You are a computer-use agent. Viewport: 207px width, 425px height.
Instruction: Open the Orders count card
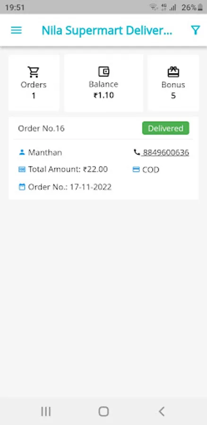(x=34, y=83)
